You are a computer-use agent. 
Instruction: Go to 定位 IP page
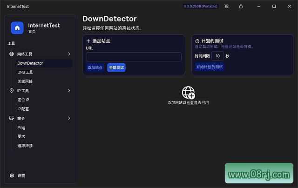(23, 100)
